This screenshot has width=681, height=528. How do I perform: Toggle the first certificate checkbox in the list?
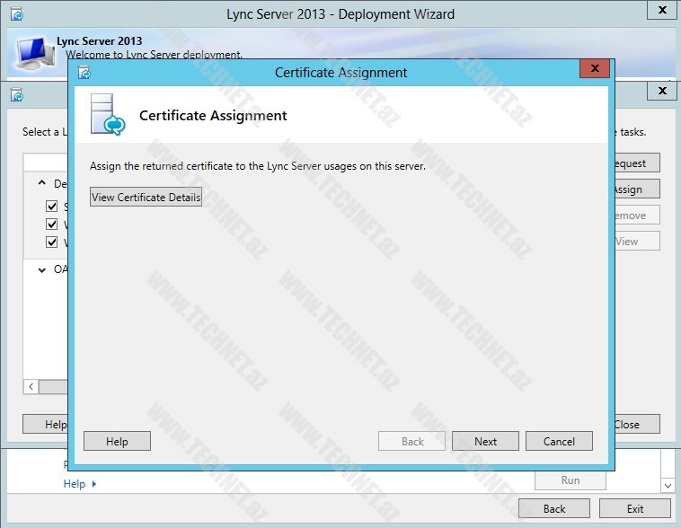pos(52,207)
